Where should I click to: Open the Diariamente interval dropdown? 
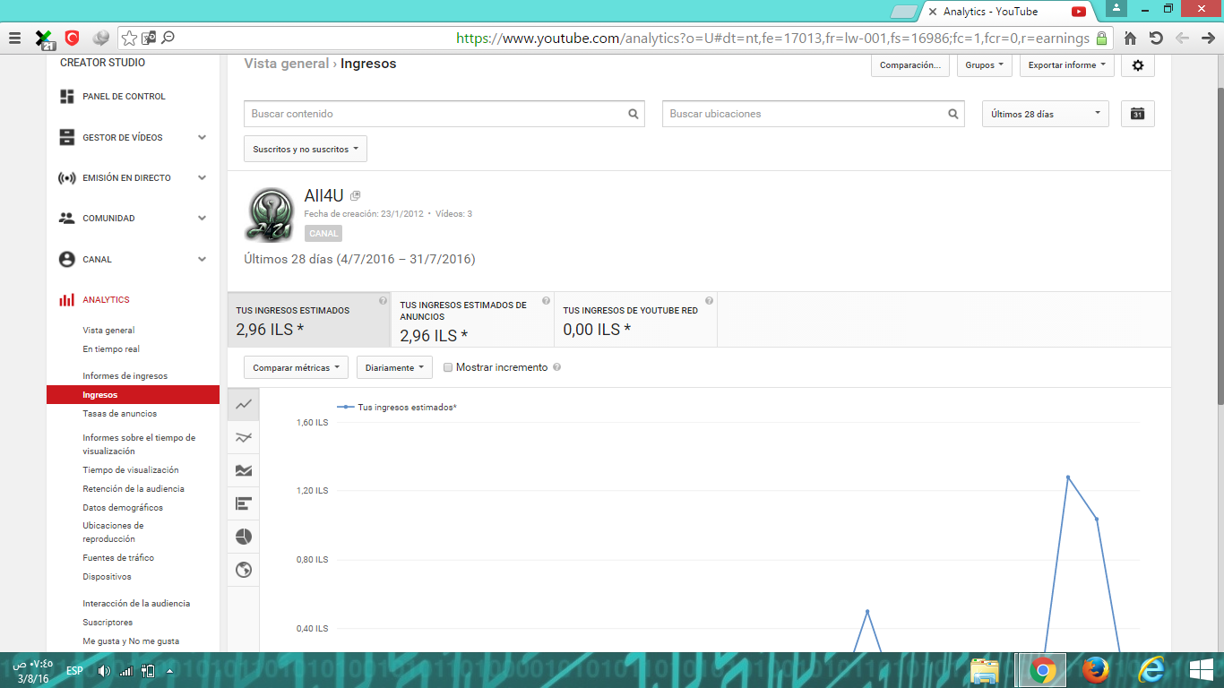point(394,367)
